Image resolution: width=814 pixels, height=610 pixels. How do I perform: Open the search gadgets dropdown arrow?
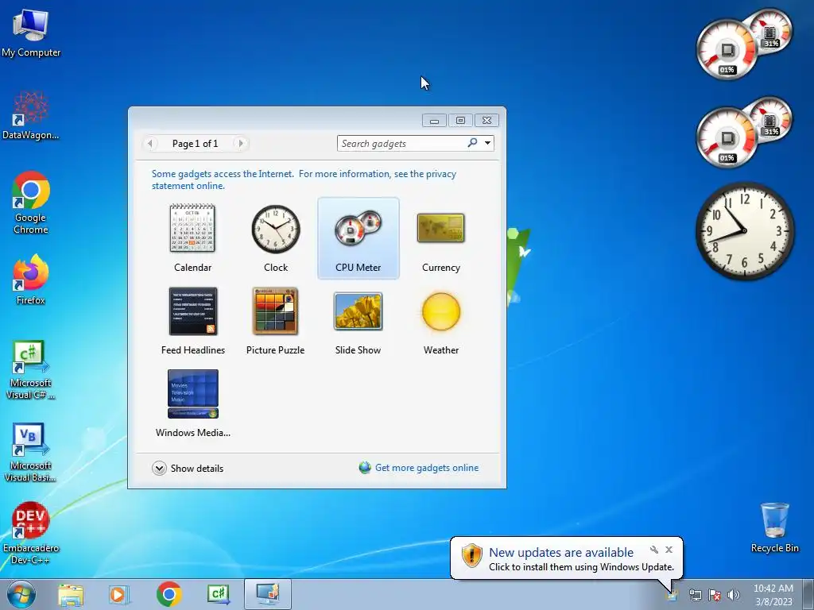click(487, 143)
